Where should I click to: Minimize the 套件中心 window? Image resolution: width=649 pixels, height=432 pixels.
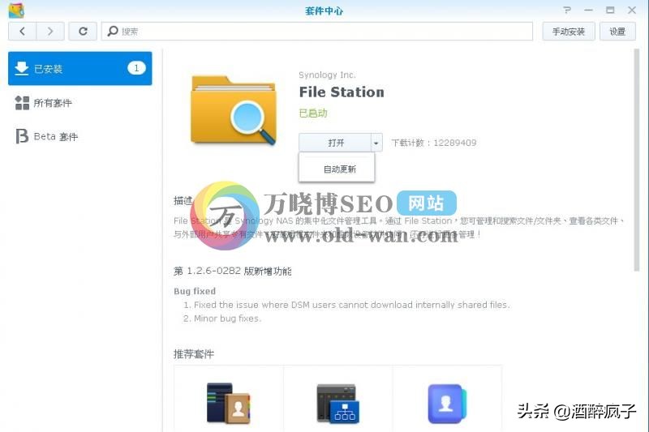pyautogui.click(x=588, y=10)
